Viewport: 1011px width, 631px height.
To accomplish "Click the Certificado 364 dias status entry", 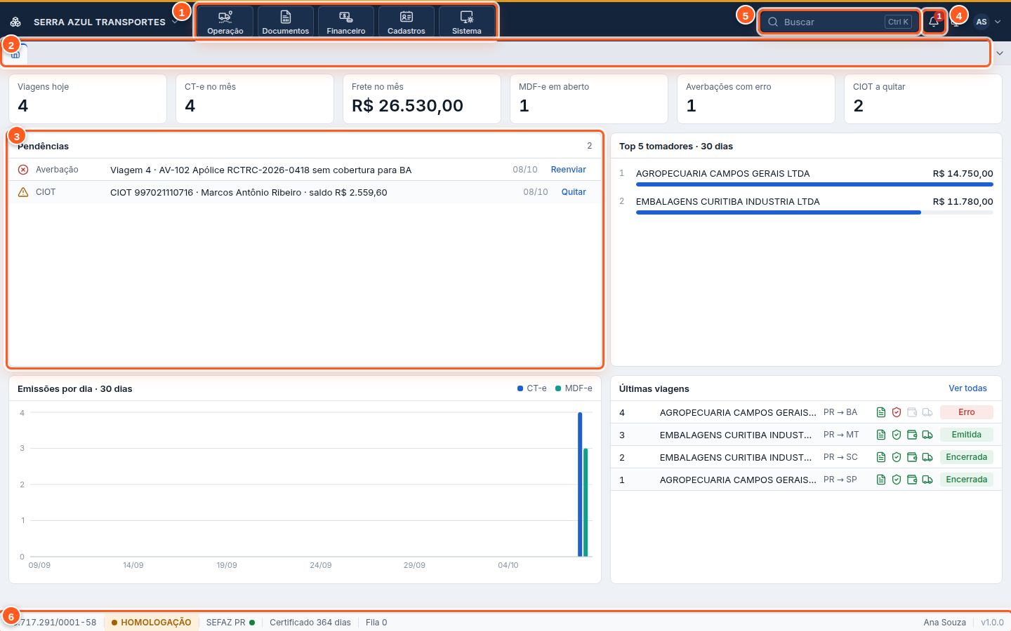I will [x=310, y=623].
